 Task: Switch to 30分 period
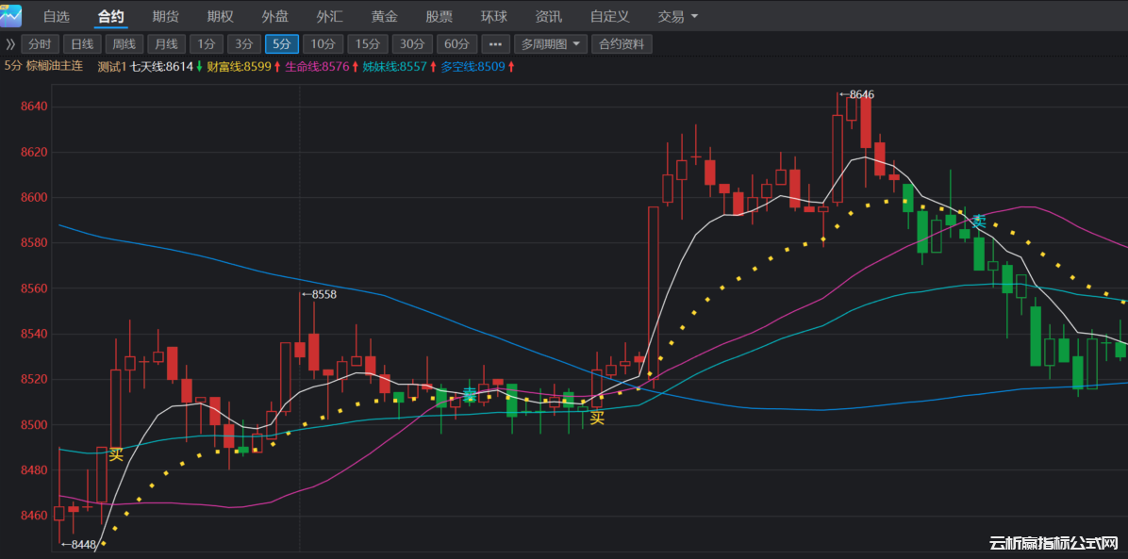(x=412, y=44)
